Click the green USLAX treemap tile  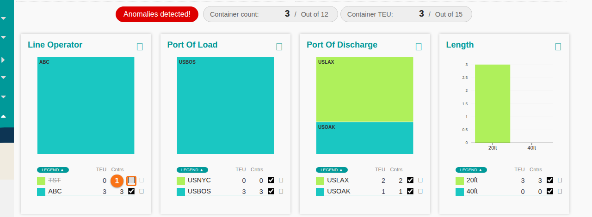(x=365, y=89)
